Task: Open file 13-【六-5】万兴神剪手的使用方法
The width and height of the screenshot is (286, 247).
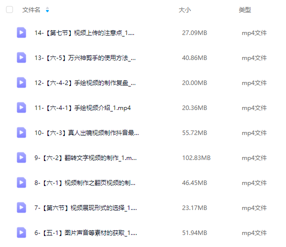Action: (x=85, y=58)
